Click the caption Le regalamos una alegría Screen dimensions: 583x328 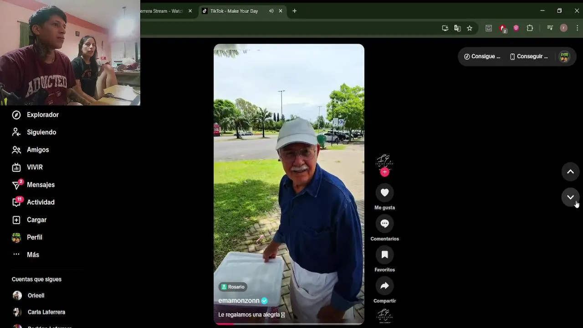pyautogui.click(x=251, y=315)
